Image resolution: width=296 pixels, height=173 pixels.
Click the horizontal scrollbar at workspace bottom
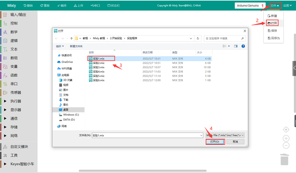click(x=142, y=171)
